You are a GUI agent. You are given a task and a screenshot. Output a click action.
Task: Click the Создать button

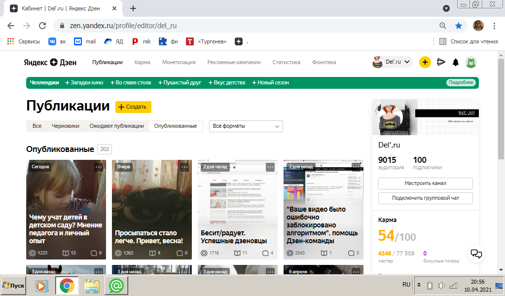[x=133, y=107]
